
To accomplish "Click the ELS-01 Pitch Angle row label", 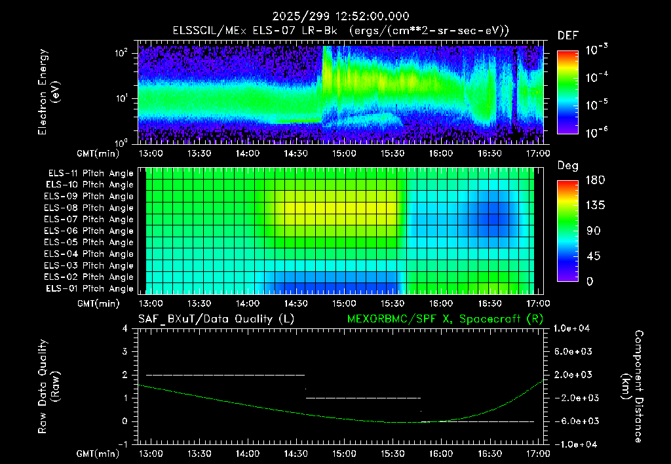I will tap(90, 289).
